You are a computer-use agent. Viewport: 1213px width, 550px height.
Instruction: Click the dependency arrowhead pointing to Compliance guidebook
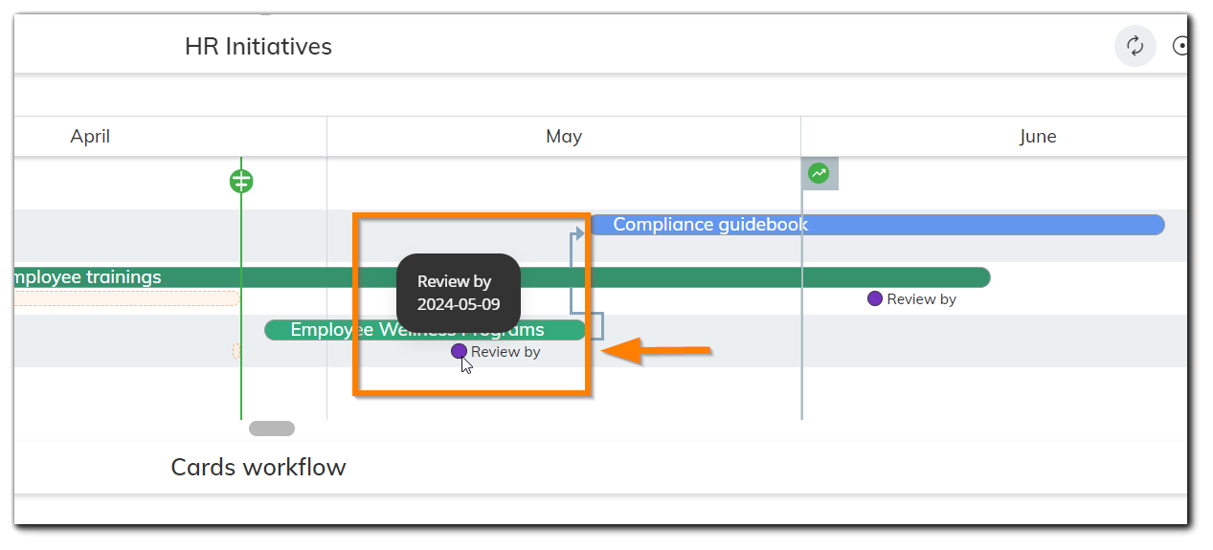click(579, 232)
